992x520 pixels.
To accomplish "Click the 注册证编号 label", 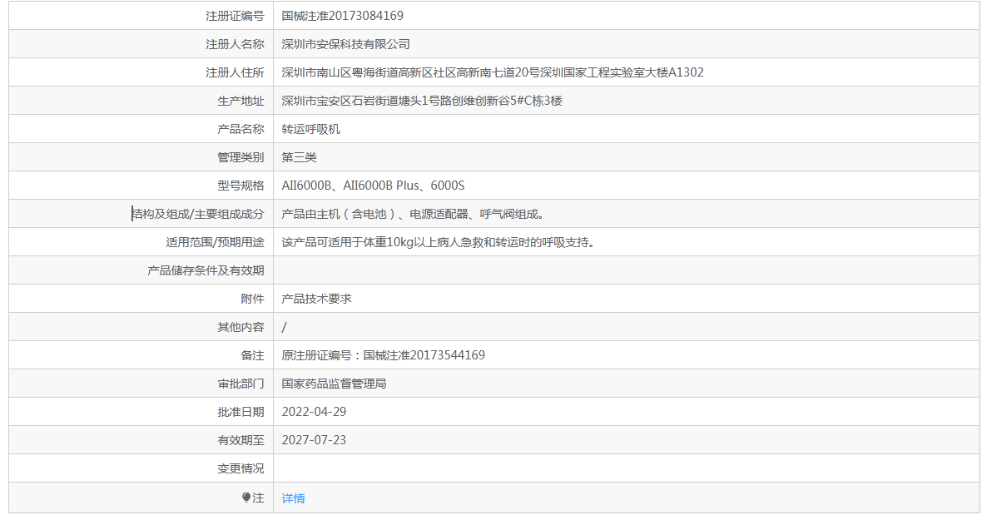I will coord(235,16).
